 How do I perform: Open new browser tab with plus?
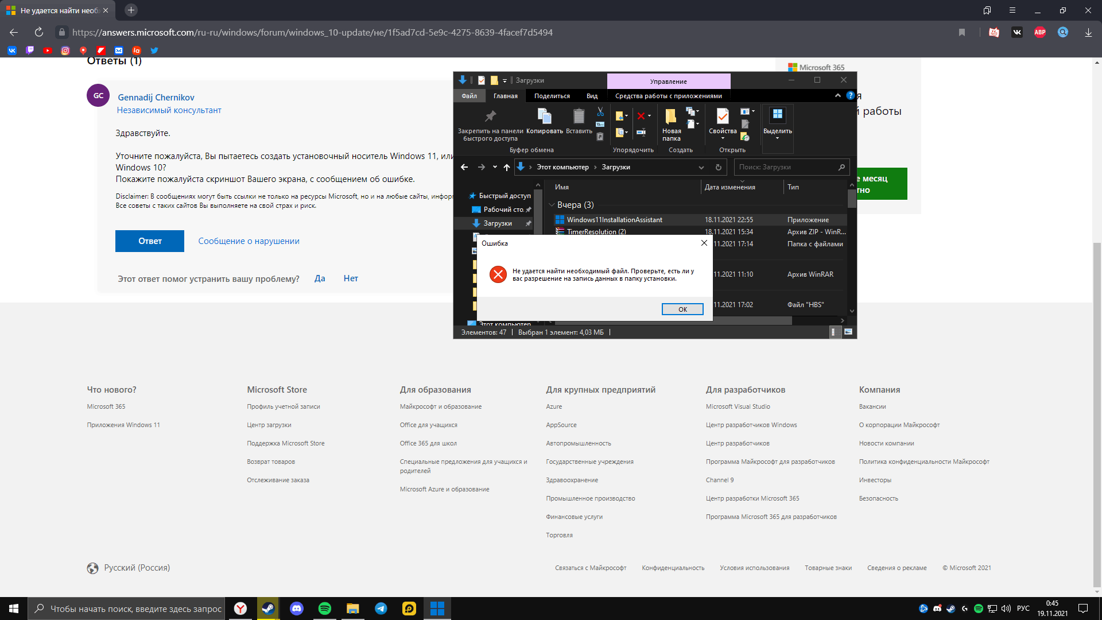click(x=131, y=10)
